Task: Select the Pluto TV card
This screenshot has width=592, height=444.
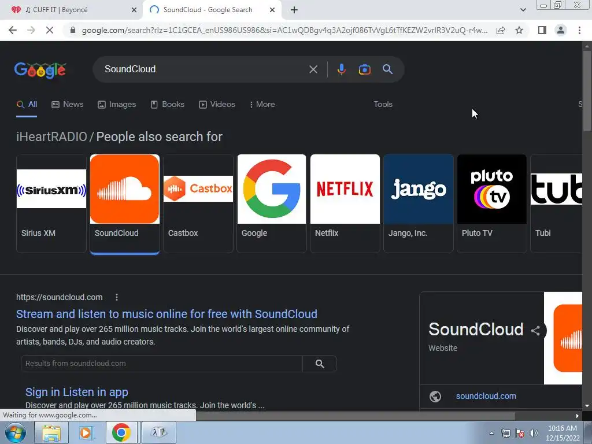Action: tap(491, 203)
